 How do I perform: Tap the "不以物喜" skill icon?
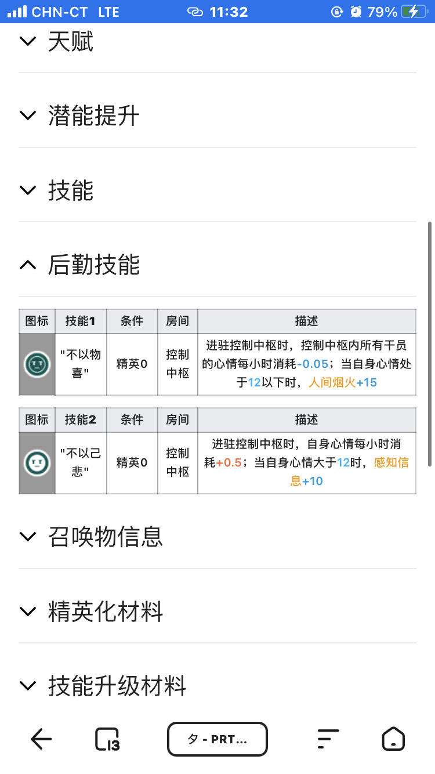[37, 364]
